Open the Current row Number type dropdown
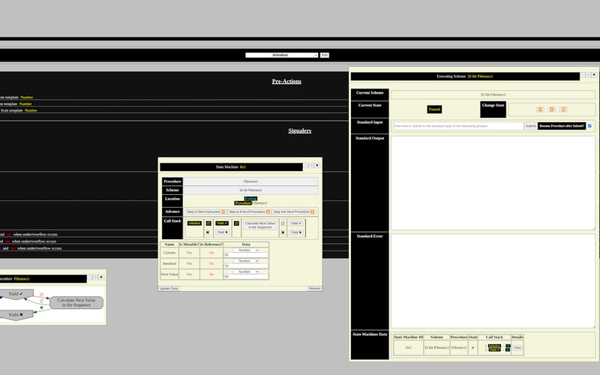Image resolution: width=600 pixels, height=375 pixels. (246, 250)
